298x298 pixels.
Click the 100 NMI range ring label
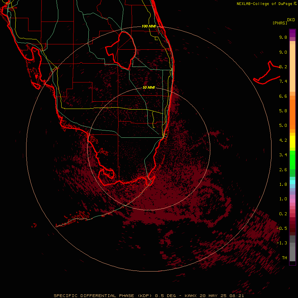(x=149, y=26)
